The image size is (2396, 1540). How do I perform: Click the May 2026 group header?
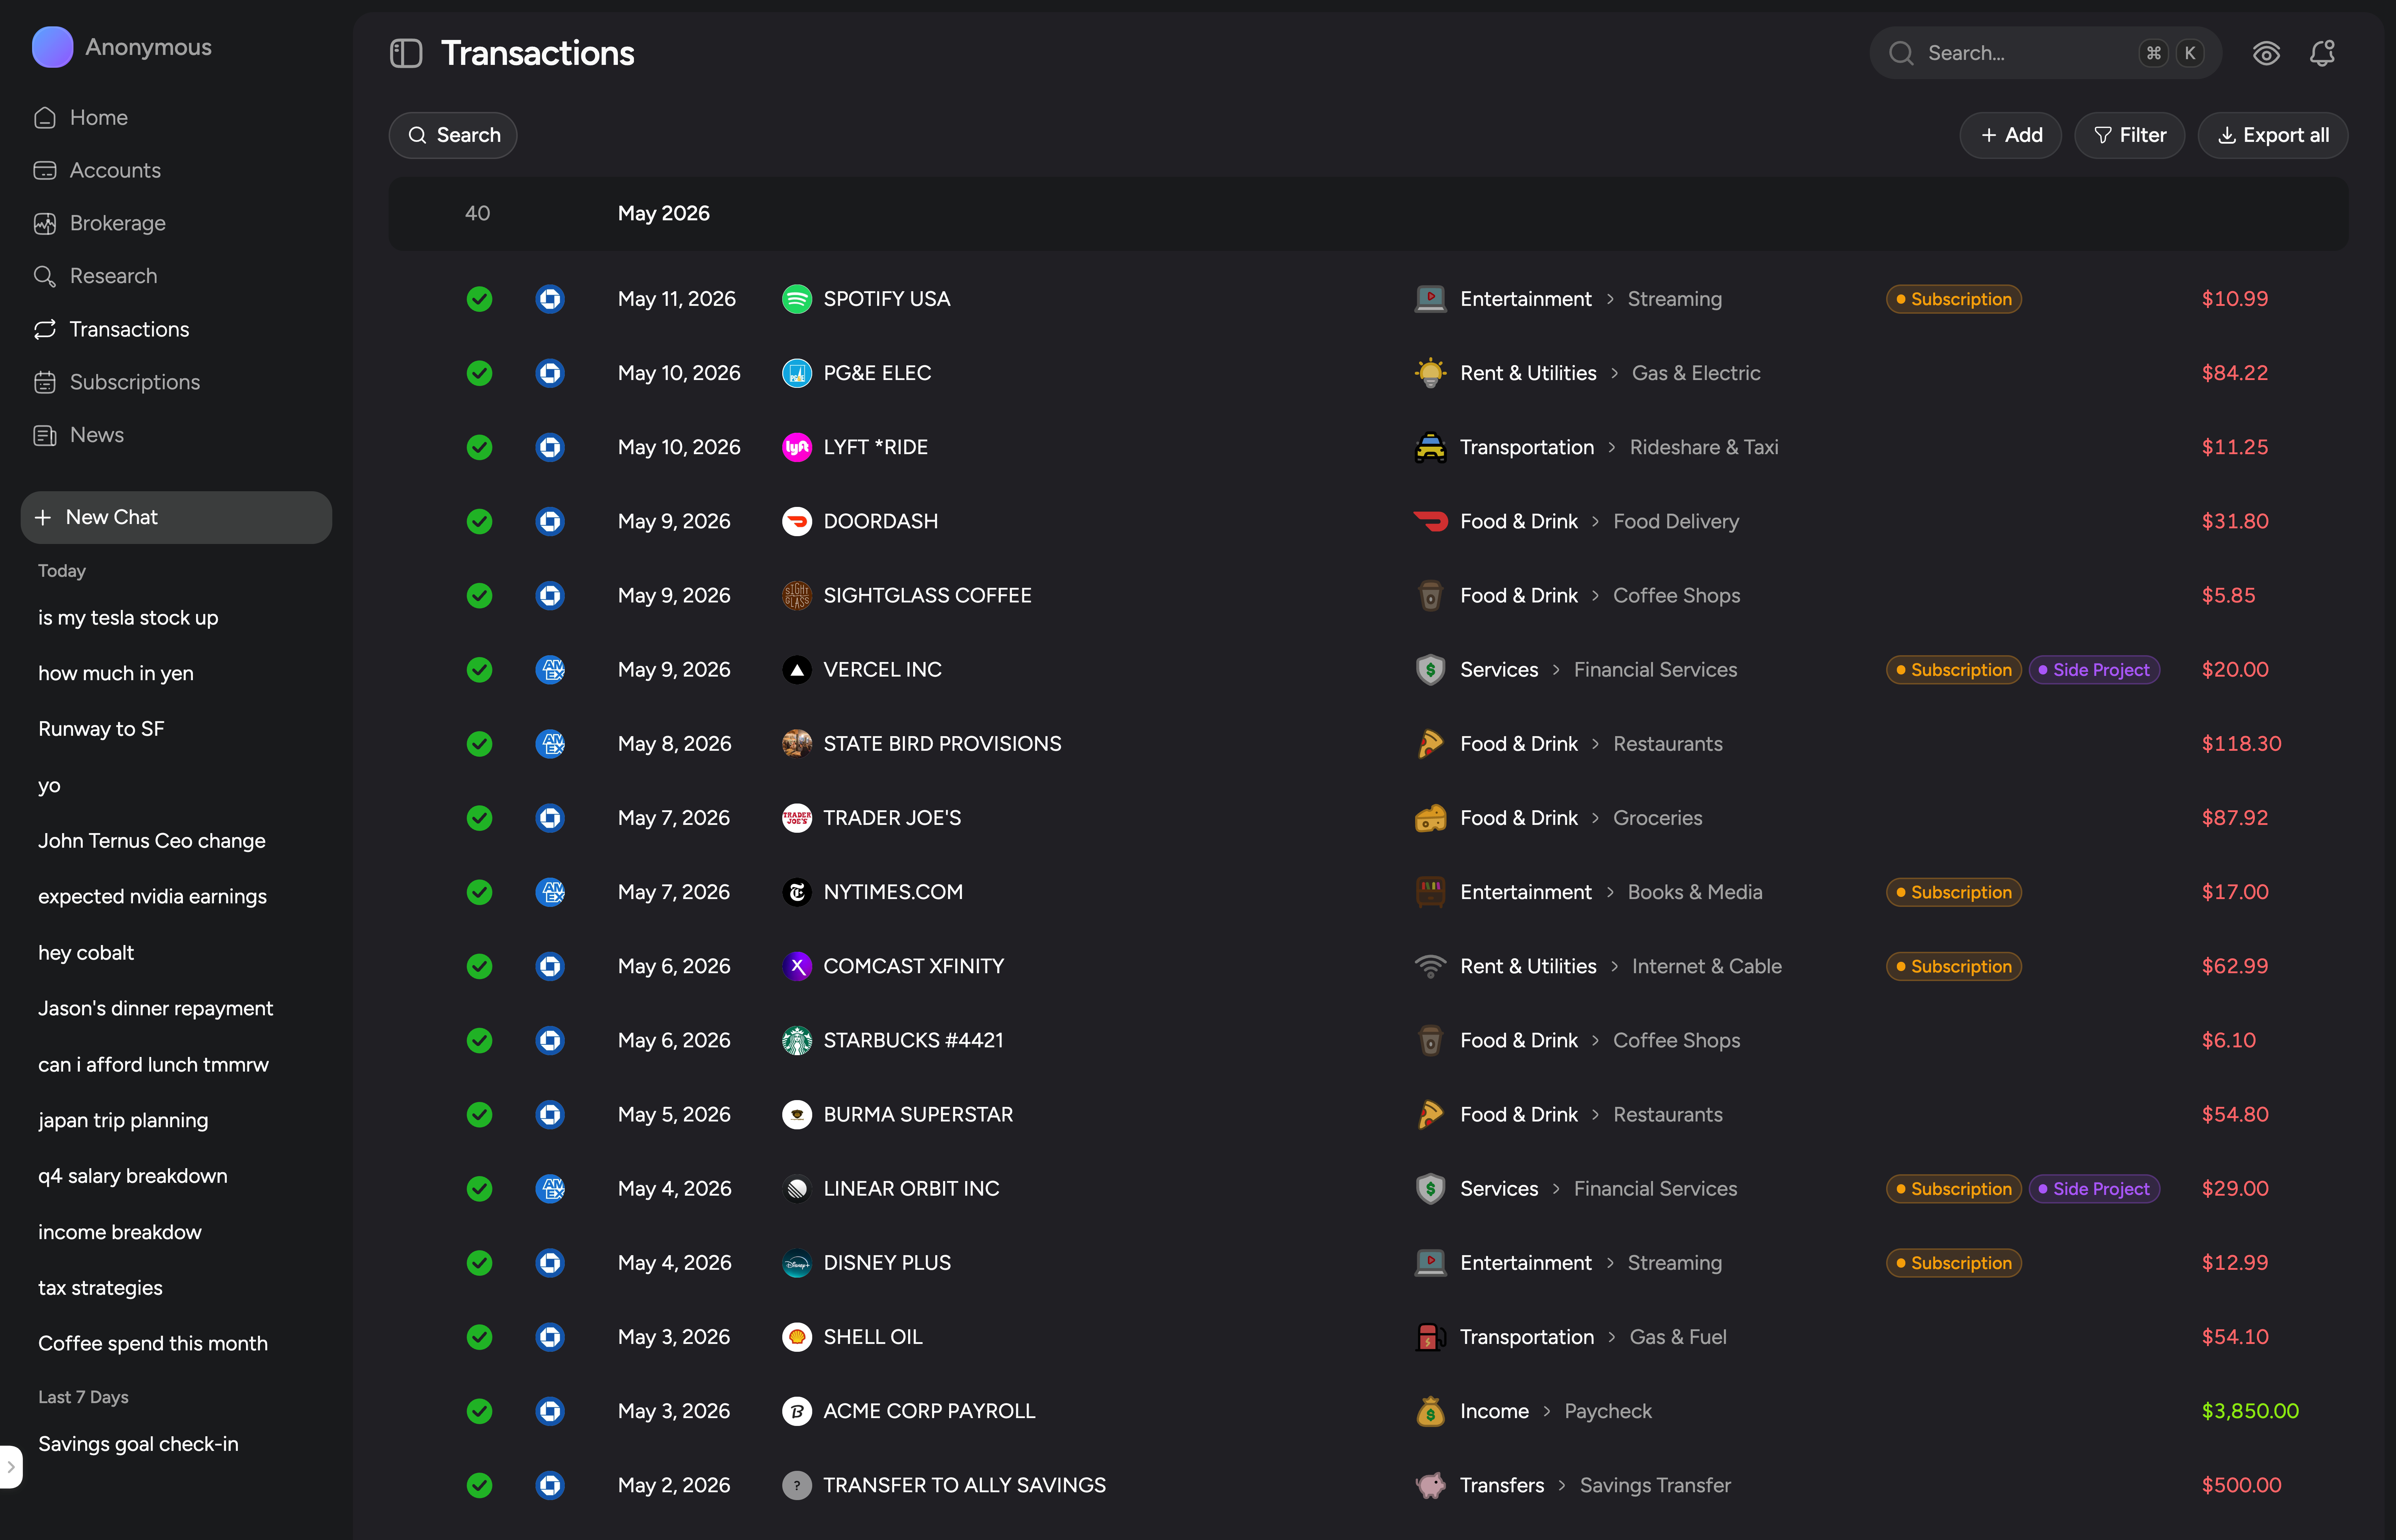(x=1368, y=214)
